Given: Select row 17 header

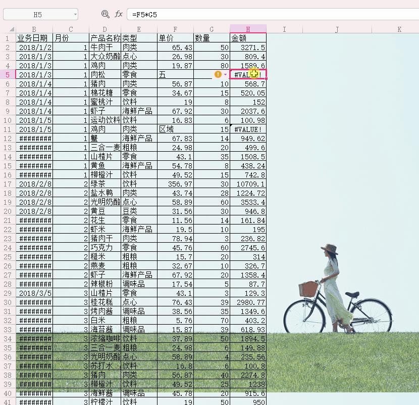Looking at the screenshot, I should 8,184.
